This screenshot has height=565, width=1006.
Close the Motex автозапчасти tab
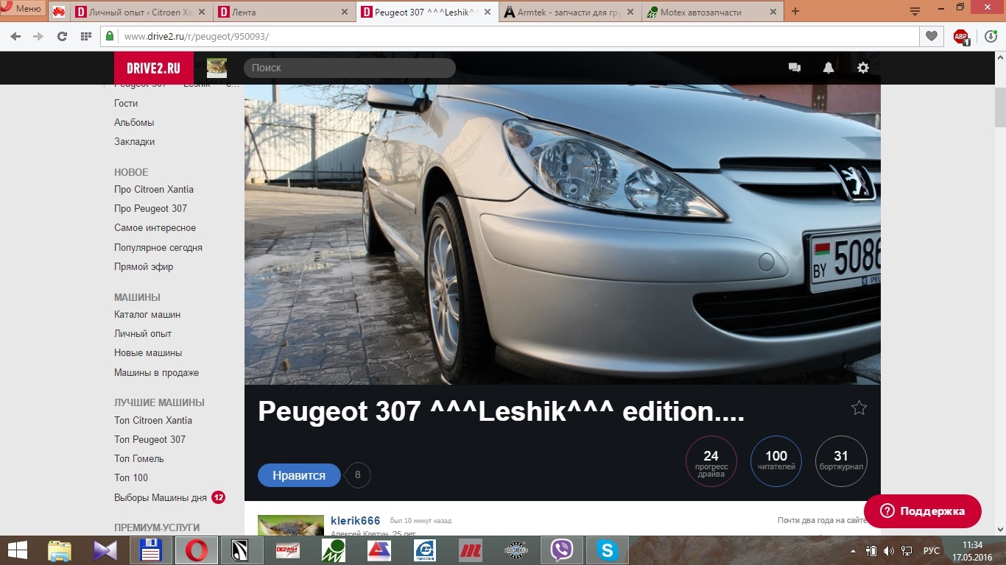773,13
